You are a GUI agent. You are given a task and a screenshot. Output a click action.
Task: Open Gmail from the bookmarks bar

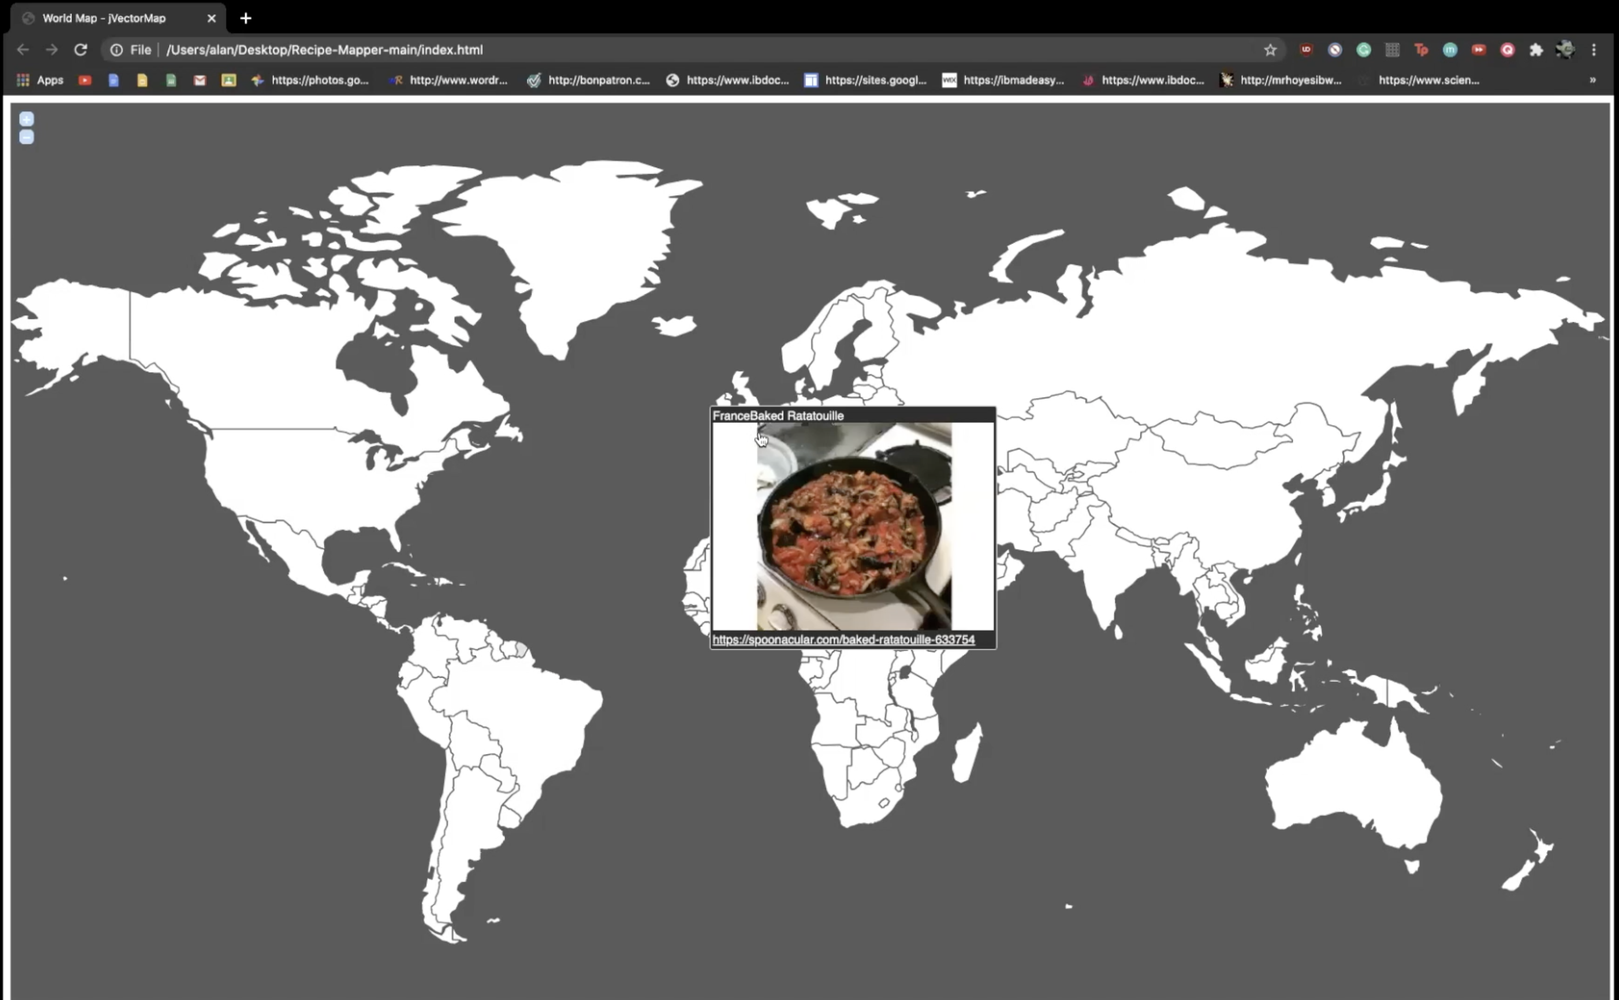pos(200,80)
